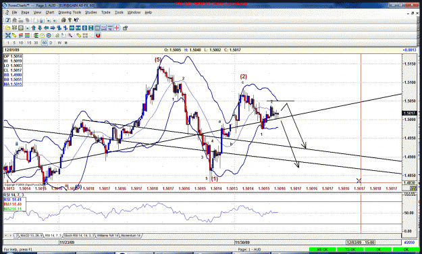The image size is (422, 254).
Task: Click the study tabs scroll-left arrow
Action: (x=6, y=235)
